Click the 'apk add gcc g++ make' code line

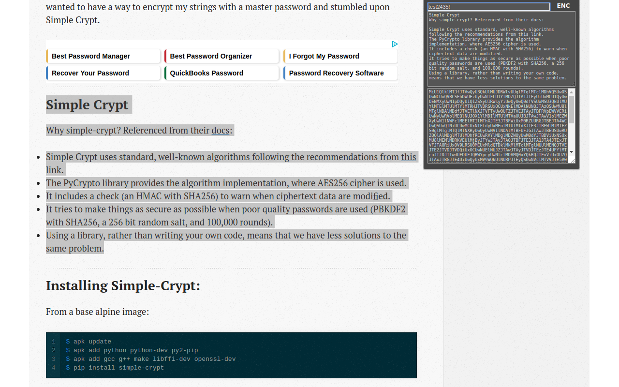[151, 359]
